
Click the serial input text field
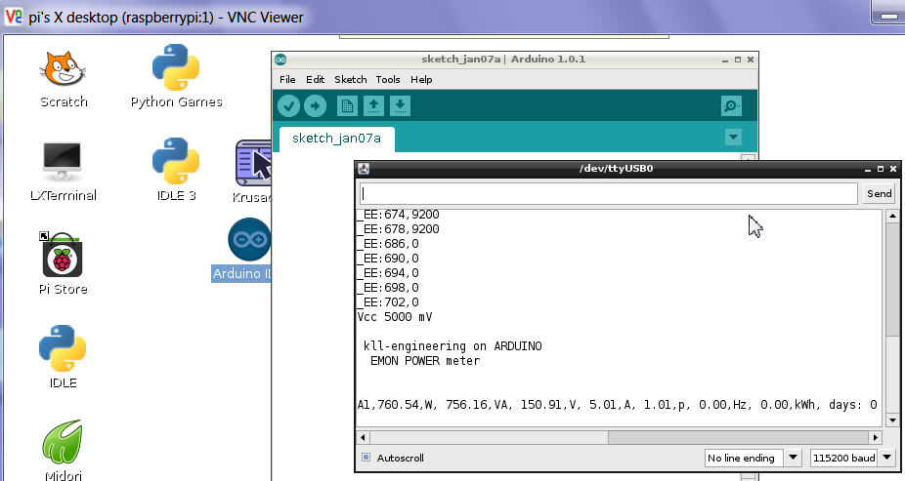608,193
